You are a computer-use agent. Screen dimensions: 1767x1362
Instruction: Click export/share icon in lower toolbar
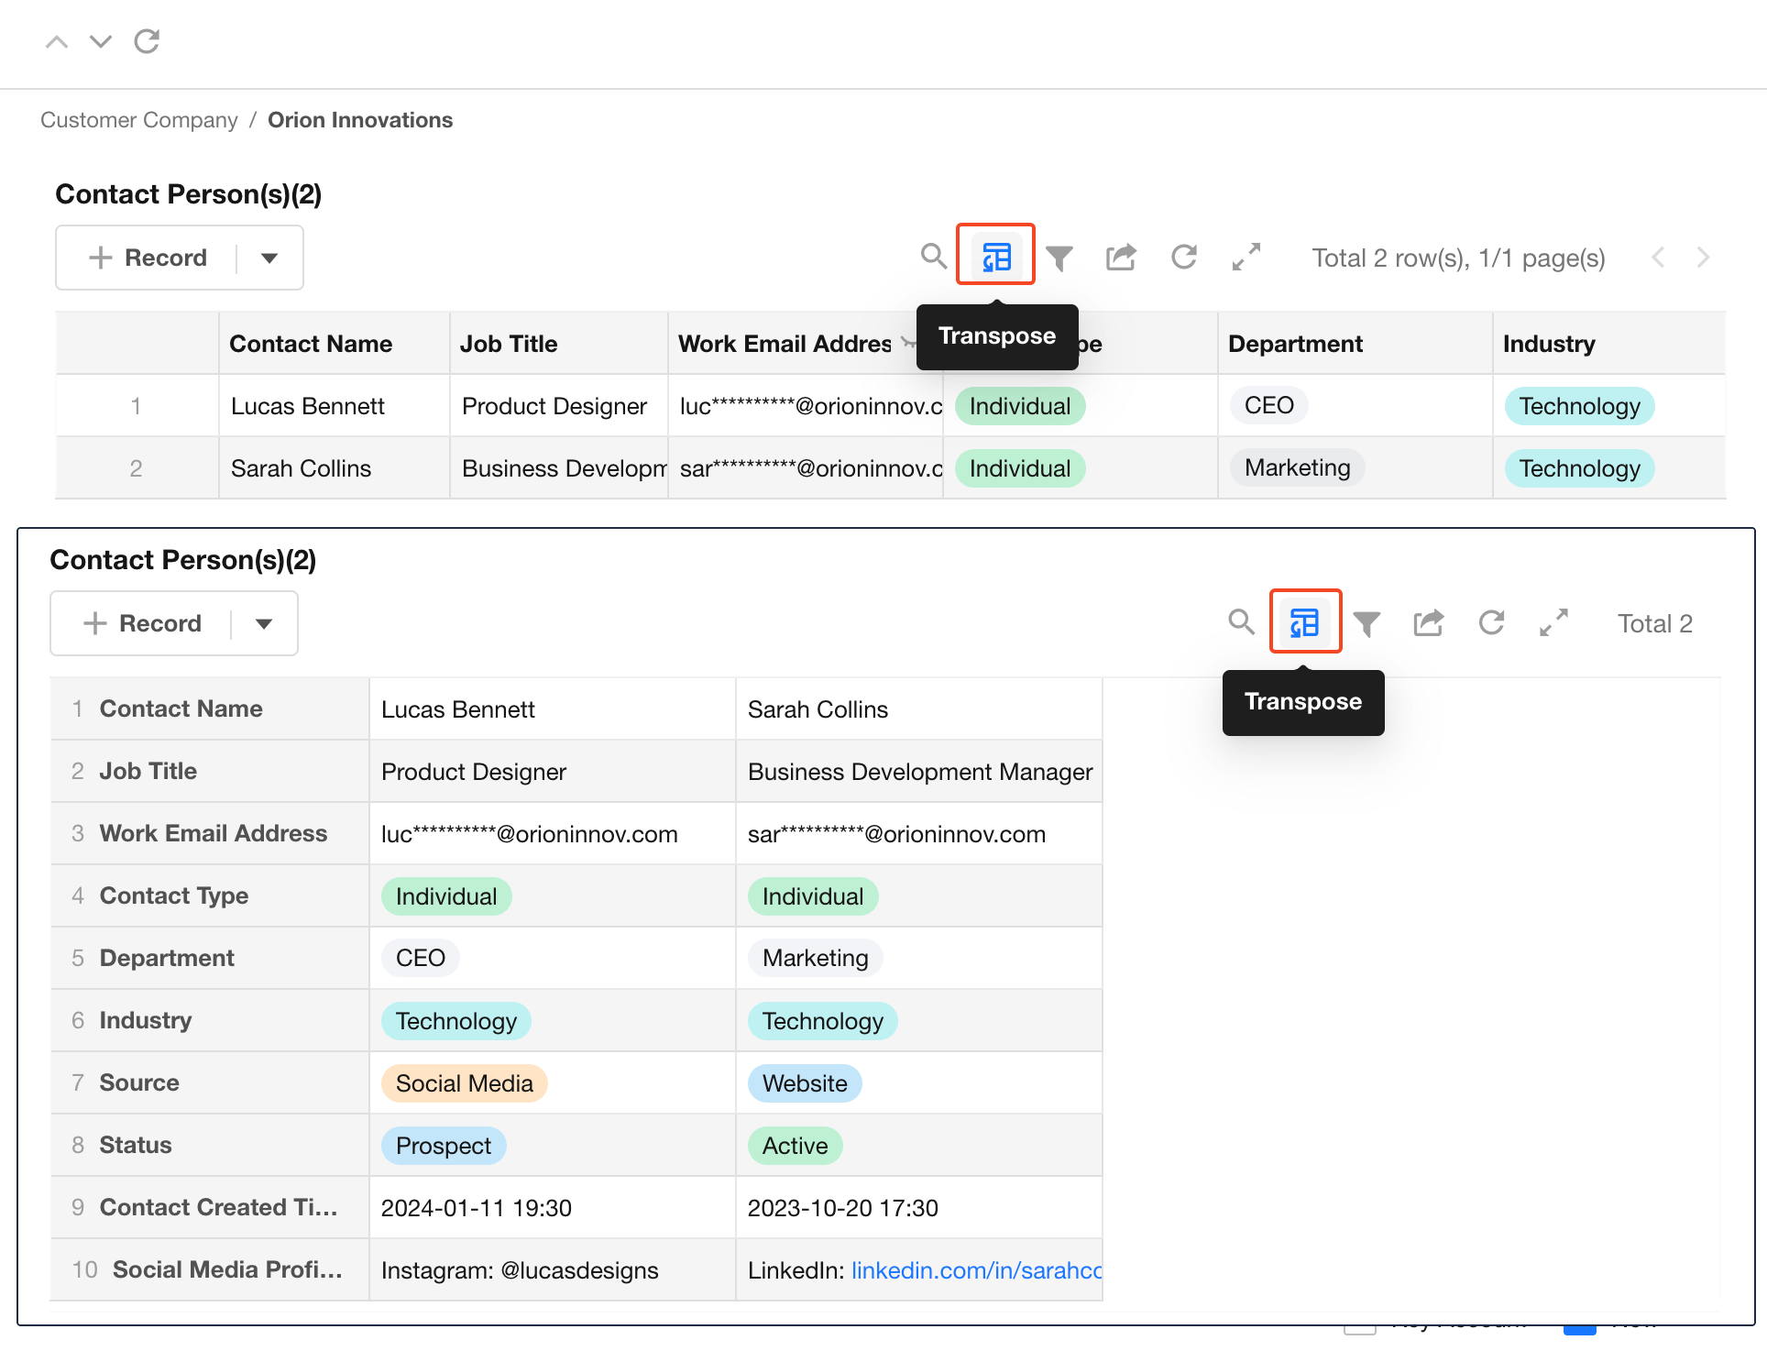click(x=1429, y=623)
